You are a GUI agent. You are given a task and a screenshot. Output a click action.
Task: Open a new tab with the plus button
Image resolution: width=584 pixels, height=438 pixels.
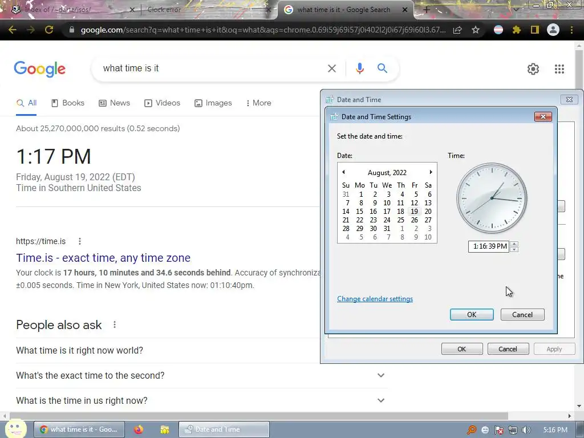[x=427, y=10]
